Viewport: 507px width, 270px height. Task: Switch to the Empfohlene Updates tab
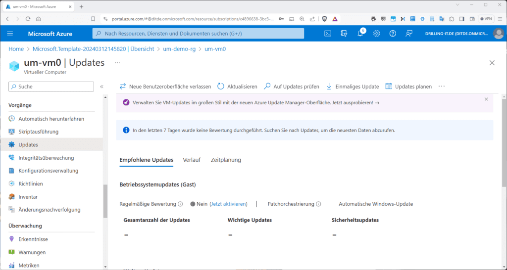[x=146, y=160]
